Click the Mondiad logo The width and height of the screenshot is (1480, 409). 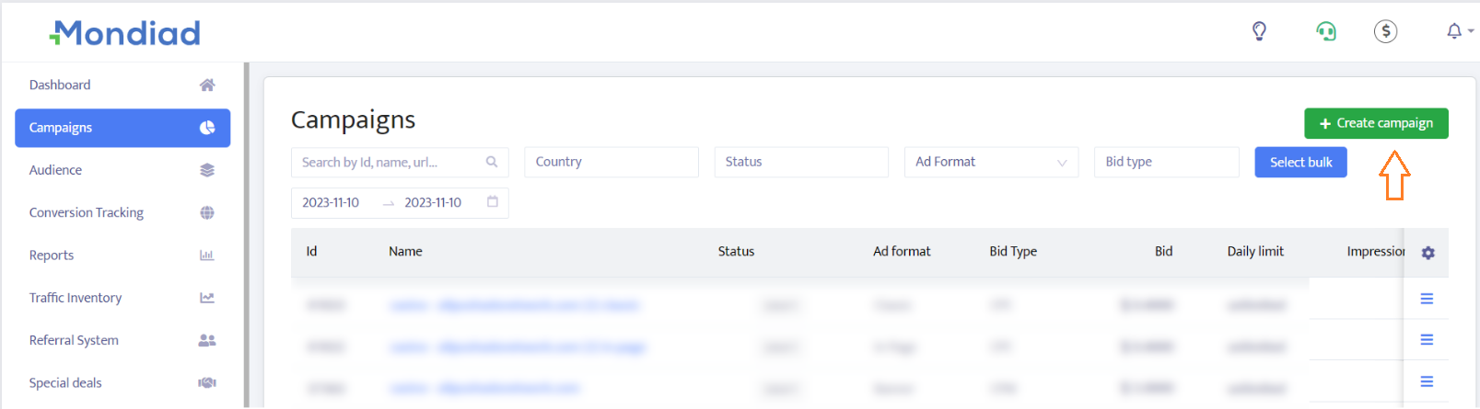[125, 33]
